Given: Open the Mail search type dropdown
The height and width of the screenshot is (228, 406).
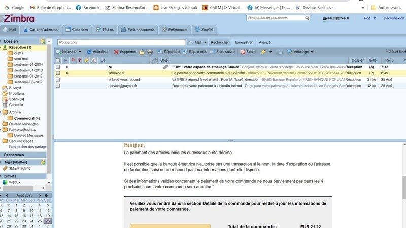Looking at the screenshot, I should point(205,42).
